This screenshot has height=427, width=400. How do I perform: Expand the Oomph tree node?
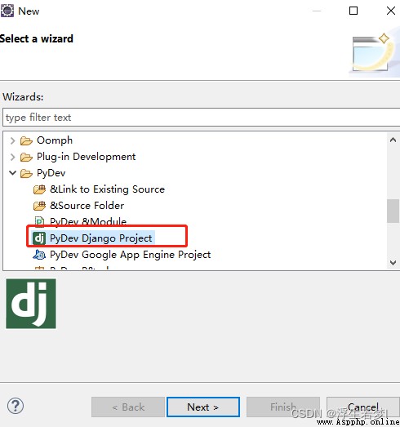(x=12, y=140)
